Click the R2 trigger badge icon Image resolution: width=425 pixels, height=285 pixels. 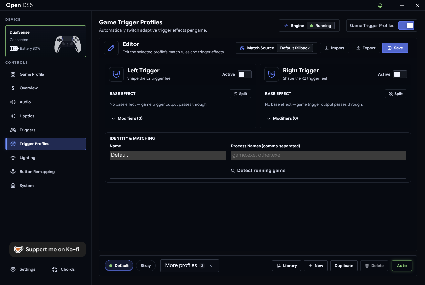[x=272, y=74]
